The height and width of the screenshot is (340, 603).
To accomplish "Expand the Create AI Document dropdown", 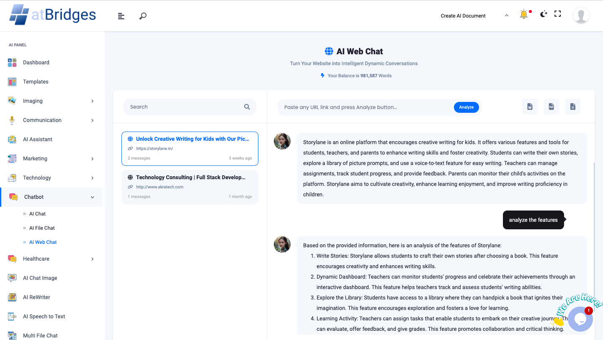I will tap(474, 15).
